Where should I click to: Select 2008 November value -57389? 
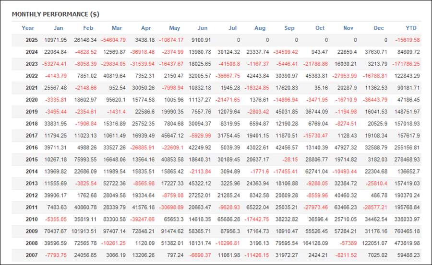(x=348, y=243)
